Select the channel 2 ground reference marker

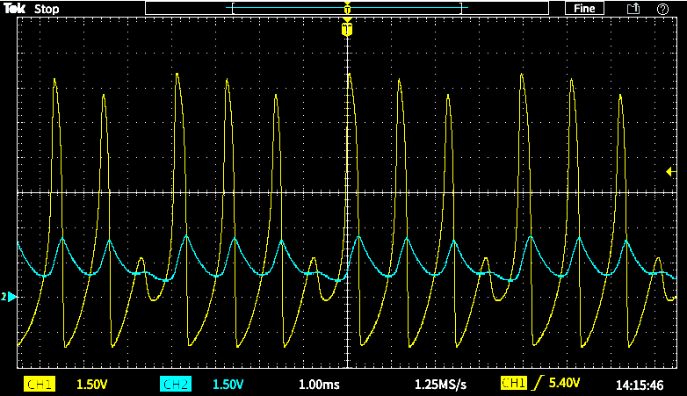point(11,297)
